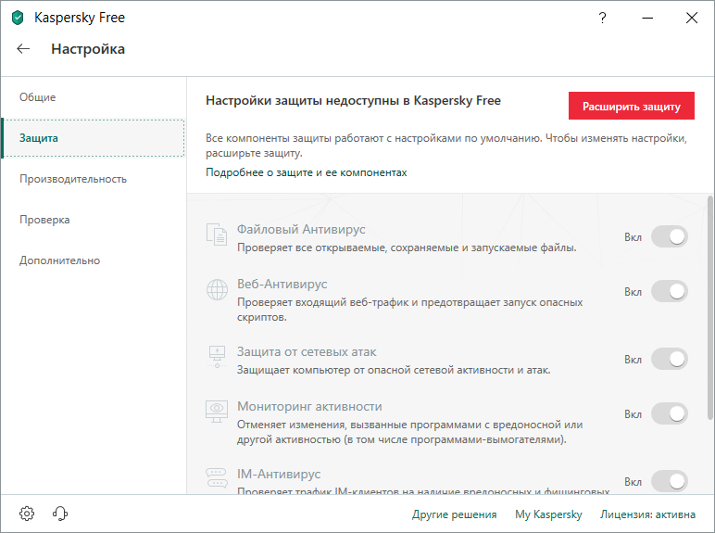Click the Файловый Антивирус document icon
This screenshot has width=715, height=533.
pos(217,236)
